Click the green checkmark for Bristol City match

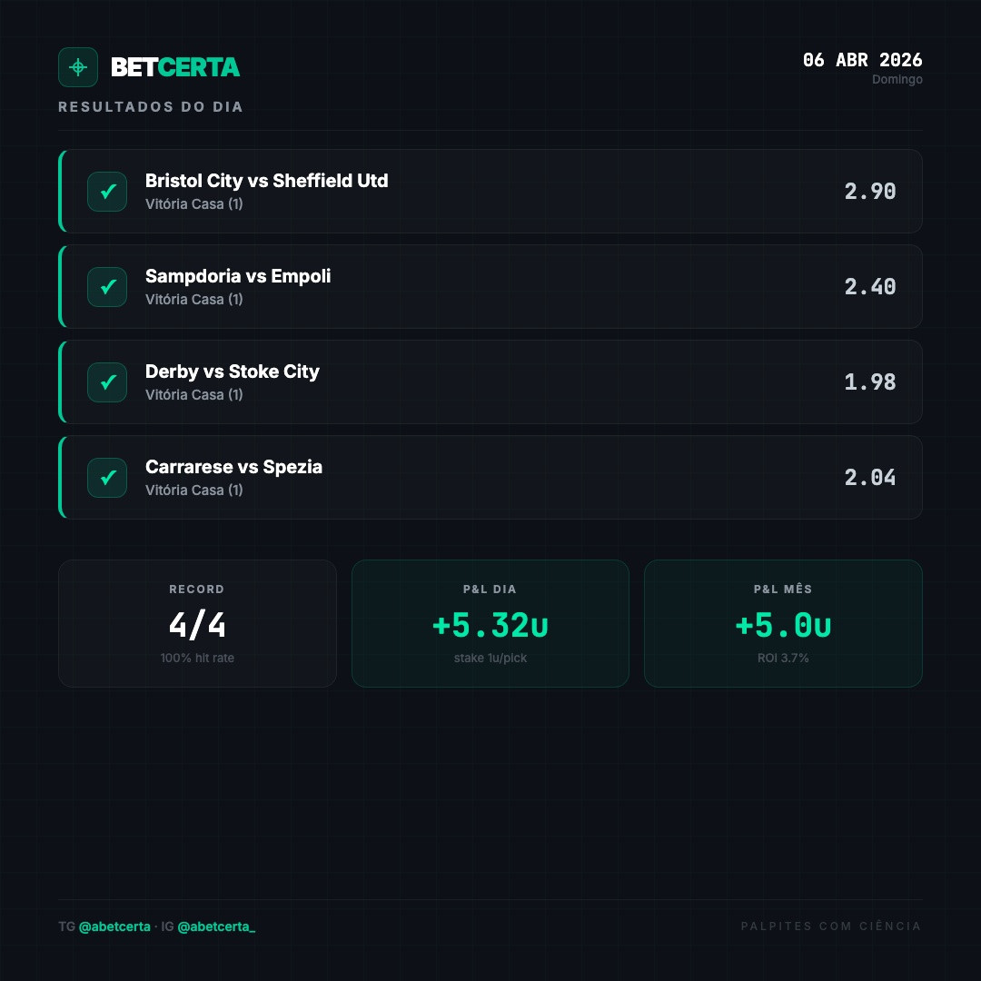107,192
